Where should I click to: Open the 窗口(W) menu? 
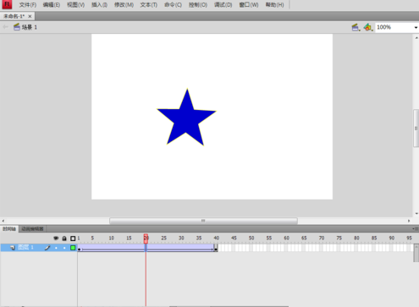coord(249,5)
